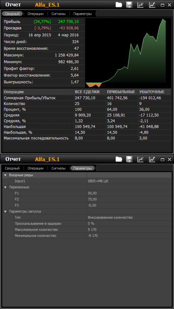
Task: Click the average profit 25 108,91
Action: (116, 115)
